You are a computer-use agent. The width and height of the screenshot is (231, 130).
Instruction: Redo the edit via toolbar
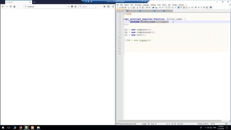pos(149,7)
